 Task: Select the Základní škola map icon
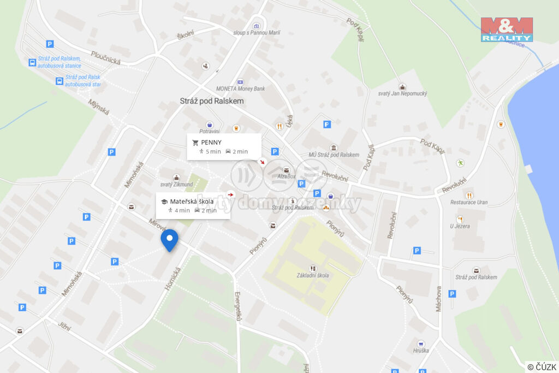coord(313,268)
